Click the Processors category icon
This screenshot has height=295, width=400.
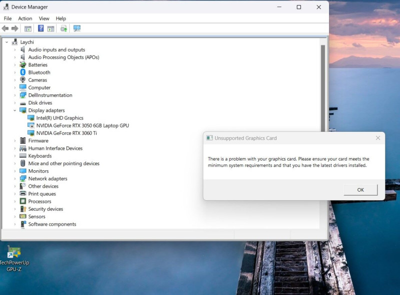pyautogui.click(x=22, y=201)
